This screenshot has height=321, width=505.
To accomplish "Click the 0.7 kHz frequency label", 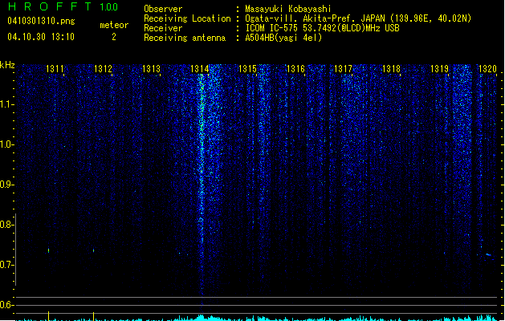I will pos(6,265).
